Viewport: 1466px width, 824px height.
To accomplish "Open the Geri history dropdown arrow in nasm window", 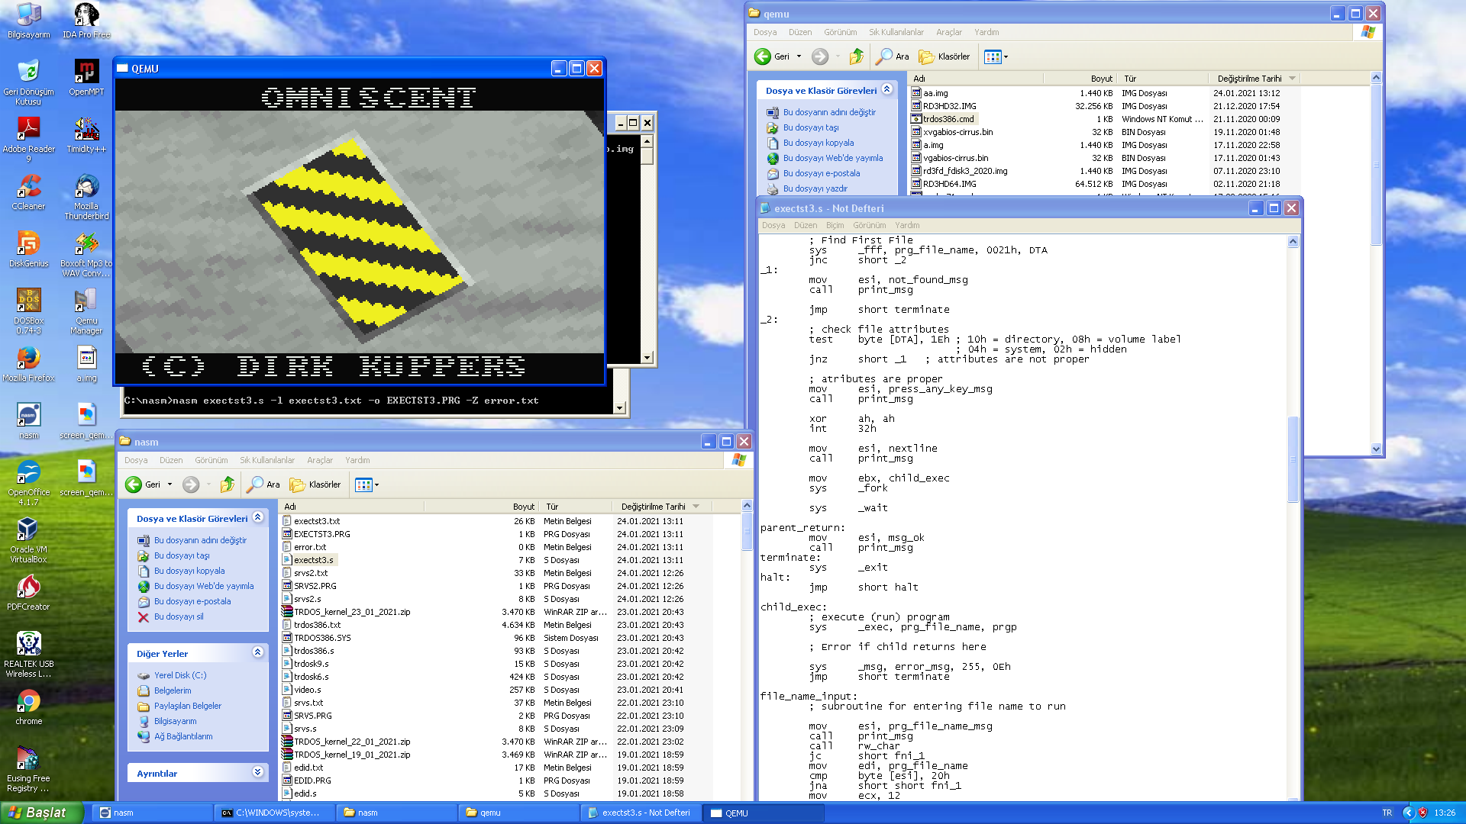I will 170,484.
